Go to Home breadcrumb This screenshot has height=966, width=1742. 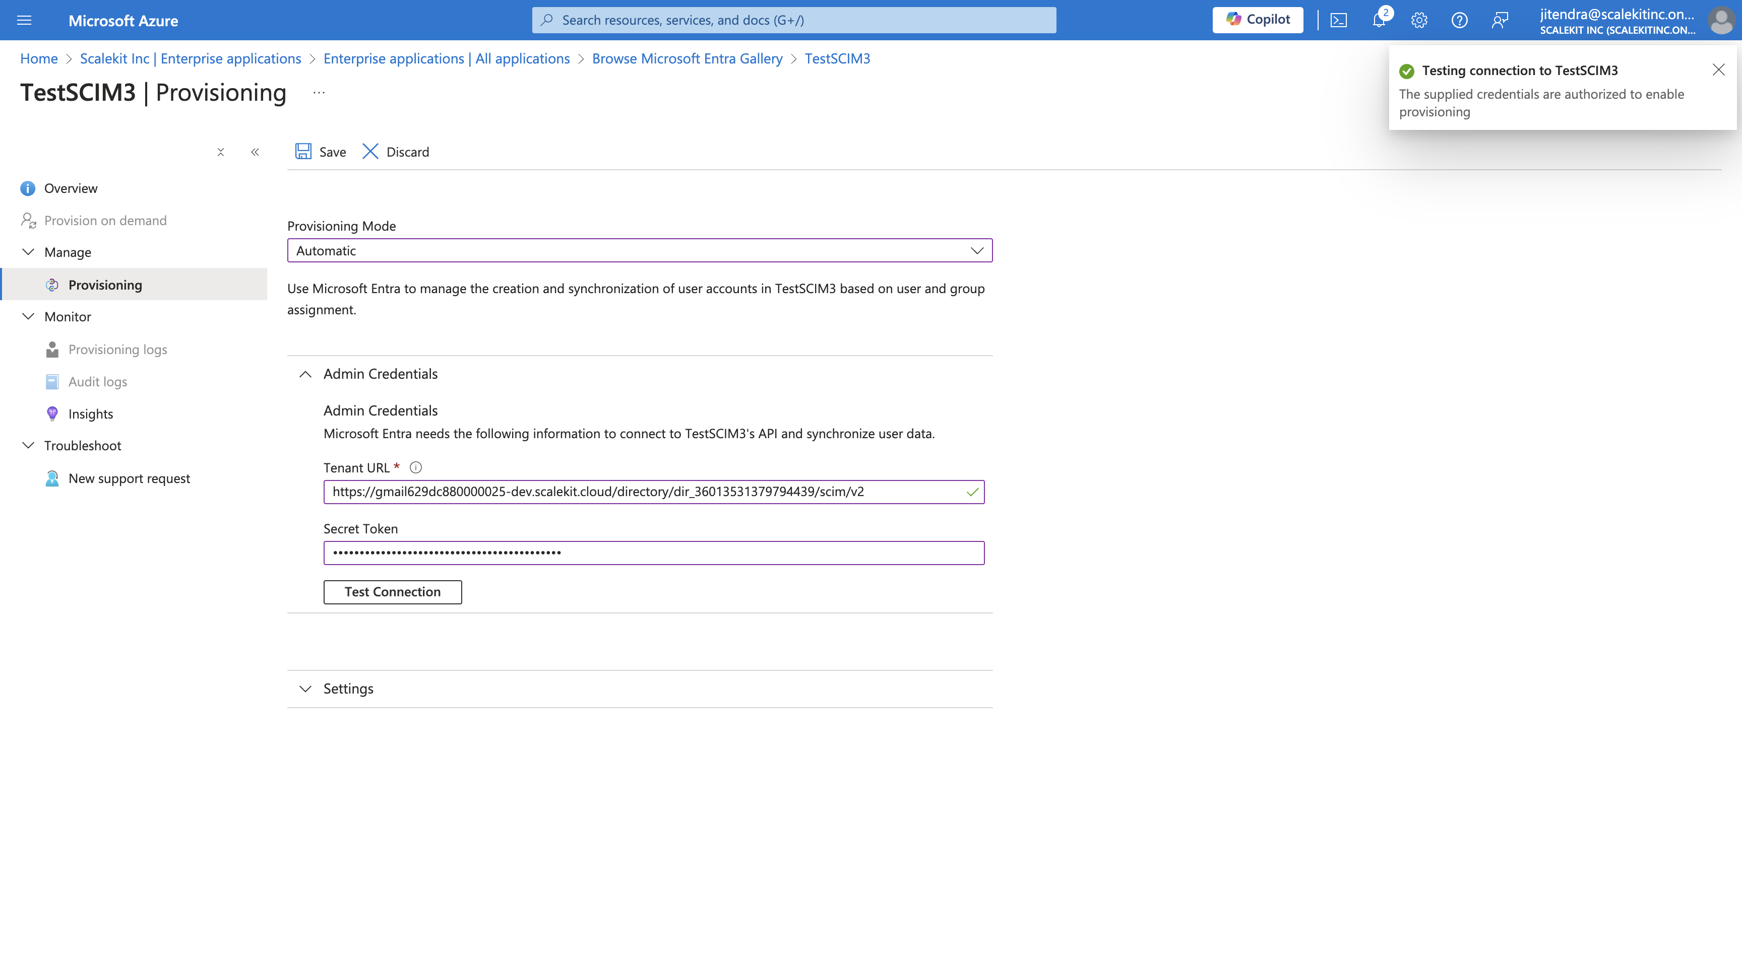pos(38,59)
